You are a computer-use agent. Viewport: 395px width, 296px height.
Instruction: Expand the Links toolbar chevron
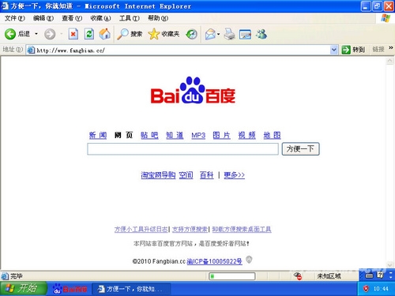pos(391,47)
